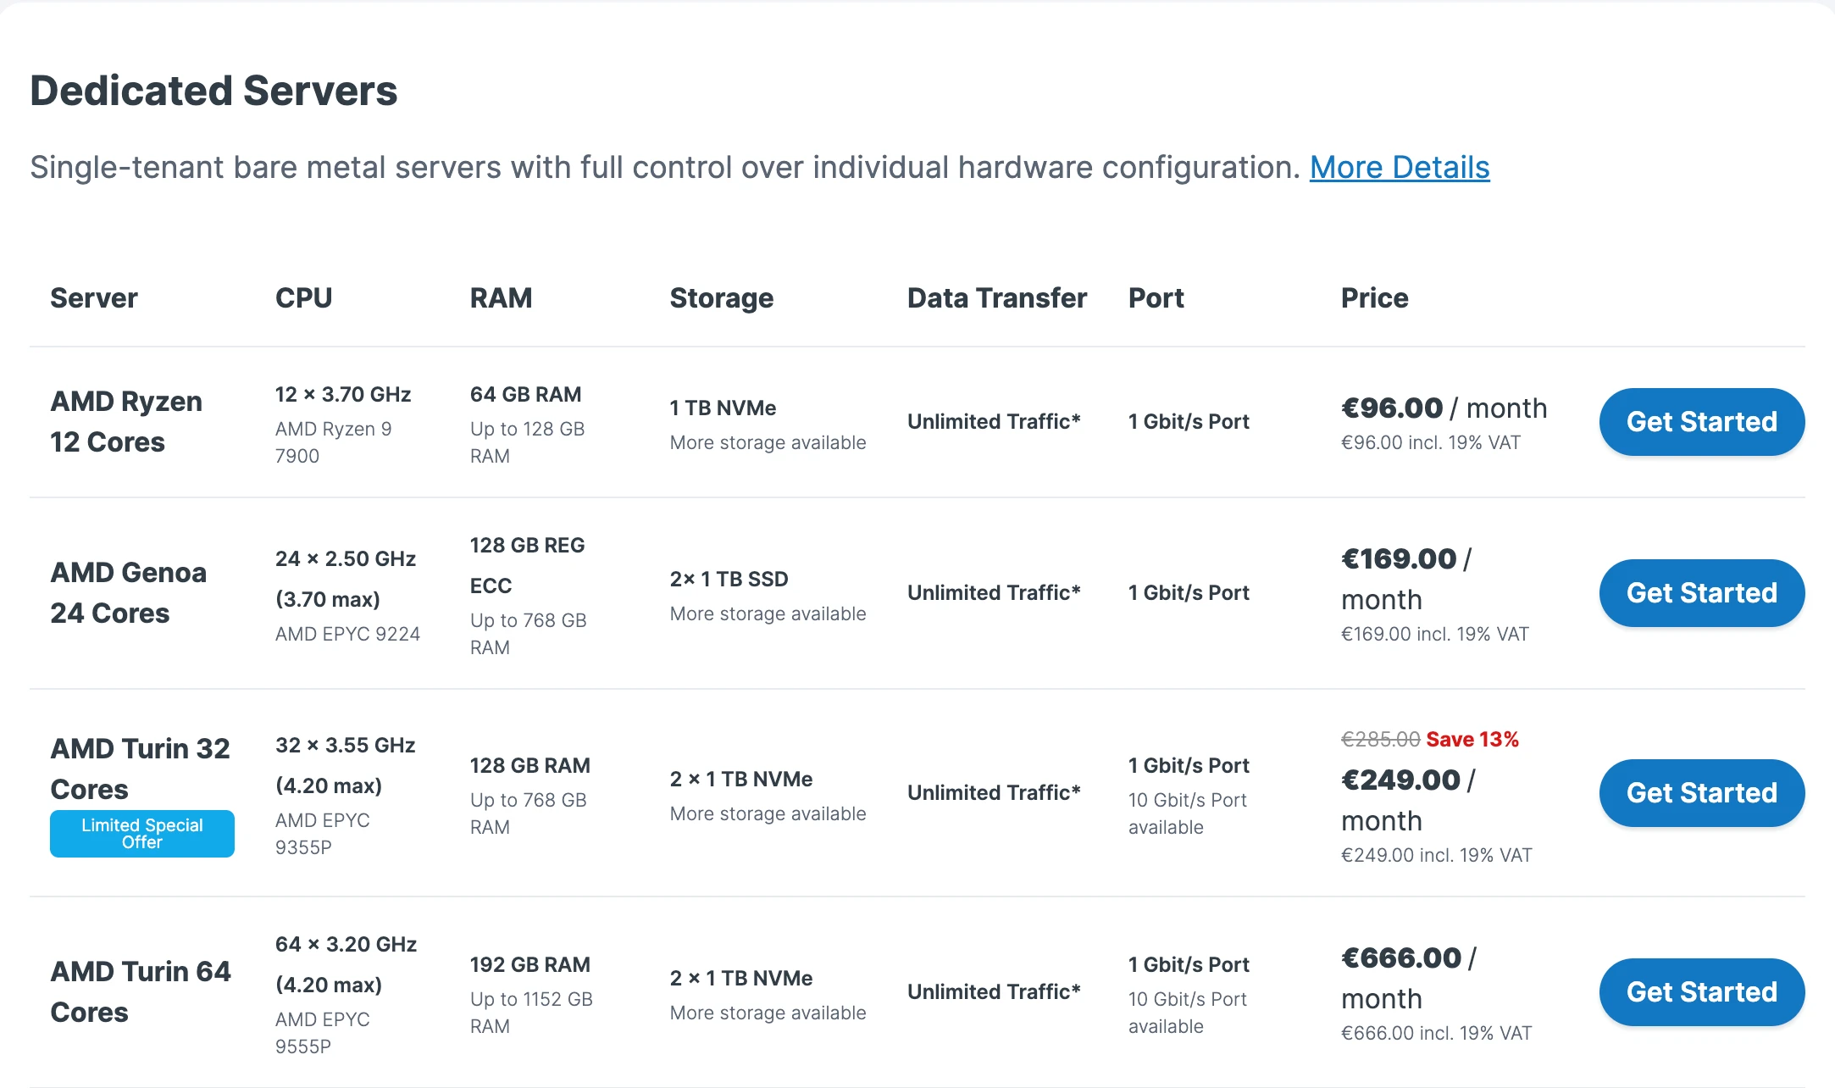
Task: Click Get Started for AMD Genoa 24 Cores
Action: (x=1702, y=593)
